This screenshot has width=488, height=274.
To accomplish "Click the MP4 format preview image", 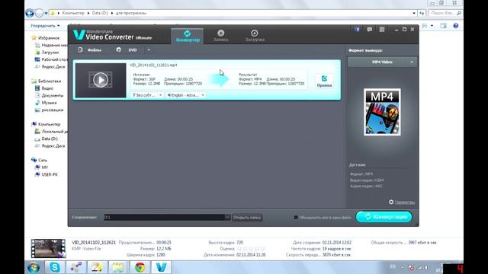I will 382,112.
